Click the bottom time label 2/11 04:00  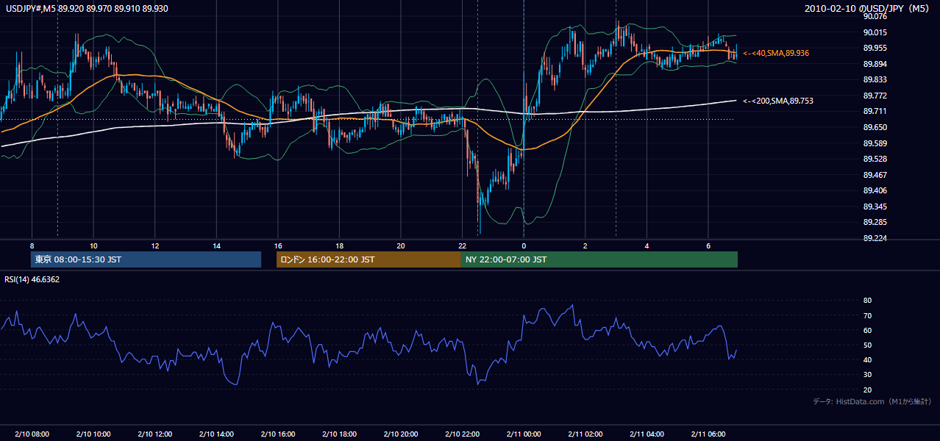[647, 434]
